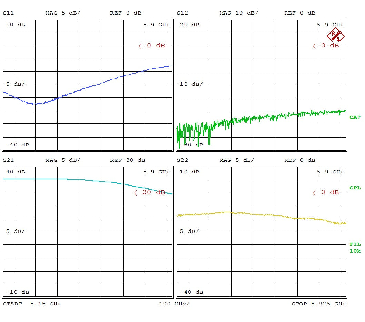365x322 pixels.
Task: Click the CA? calibration status indicator
Action: 355,118
